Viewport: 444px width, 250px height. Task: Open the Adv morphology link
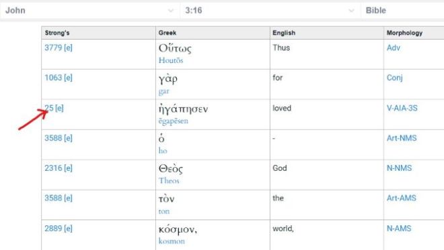coord(394,48)
